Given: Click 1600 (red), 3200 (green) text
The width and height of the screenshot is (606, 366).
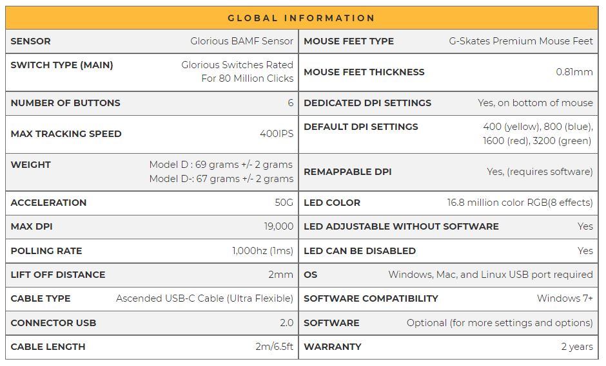Looking at the screenshot, I should click(537, 141).
